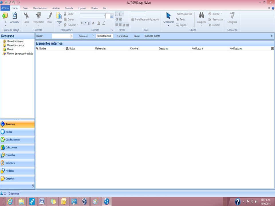Screen dimensions: 275x206
Task: Select the Nodos navigation button
Action: click(17, 132)
